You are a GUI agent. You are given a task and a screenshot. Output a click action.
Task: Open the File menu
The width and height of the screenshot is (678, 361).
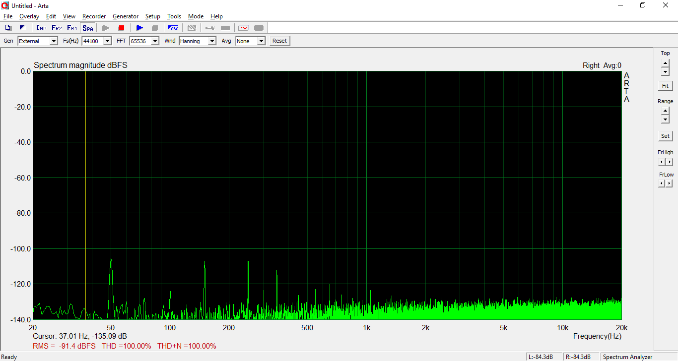click(8, 16)
